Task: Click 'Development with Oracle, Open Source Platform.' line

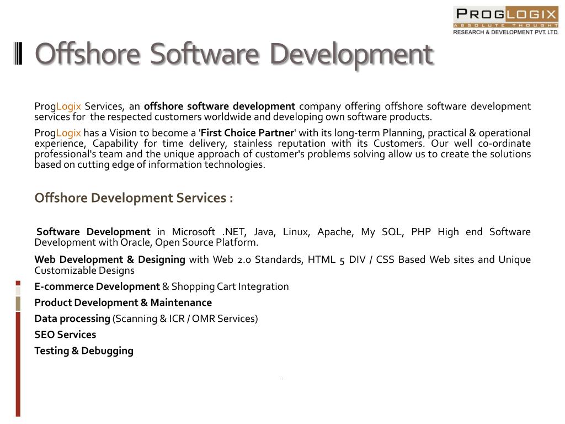Action: (x=146, y=242)
